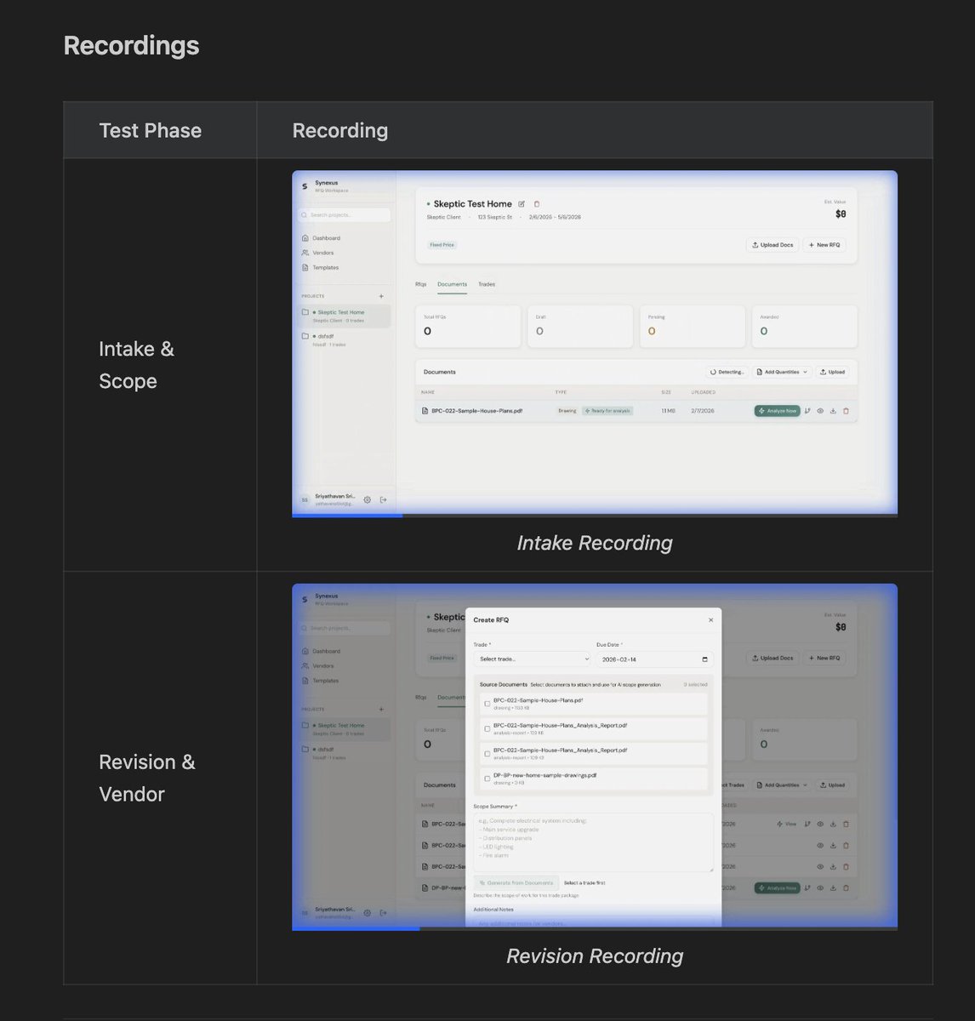975x1021 pixels.
Task: Click the logout icon in Revision recording sidebar footer
Action: [383, 913]
